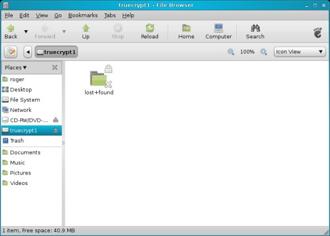Open Documents bookmark in sidebar

point(31,153)
